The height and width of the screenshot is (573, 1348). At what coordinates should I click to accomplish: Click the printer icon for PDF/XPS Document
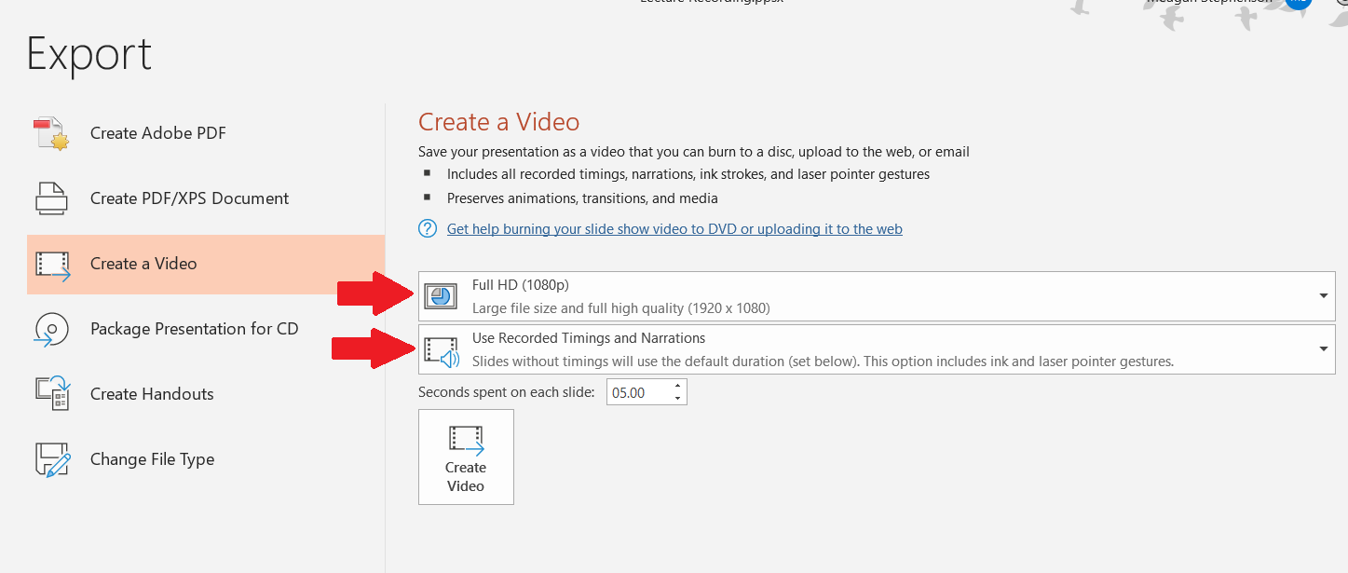pos(52,198)
